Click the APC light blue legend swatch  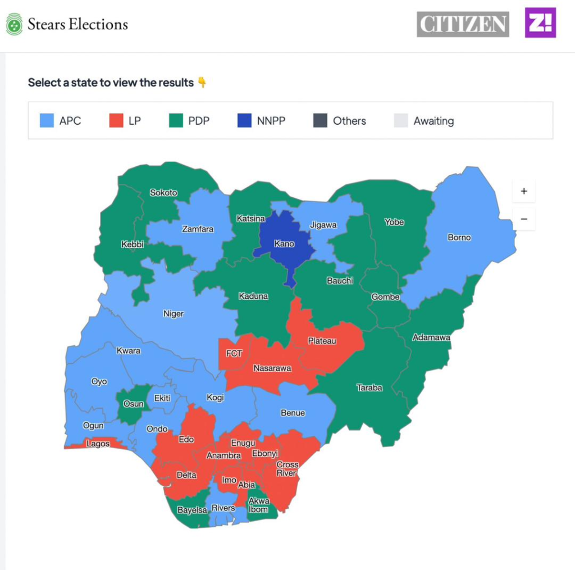[x=47, y=121]
